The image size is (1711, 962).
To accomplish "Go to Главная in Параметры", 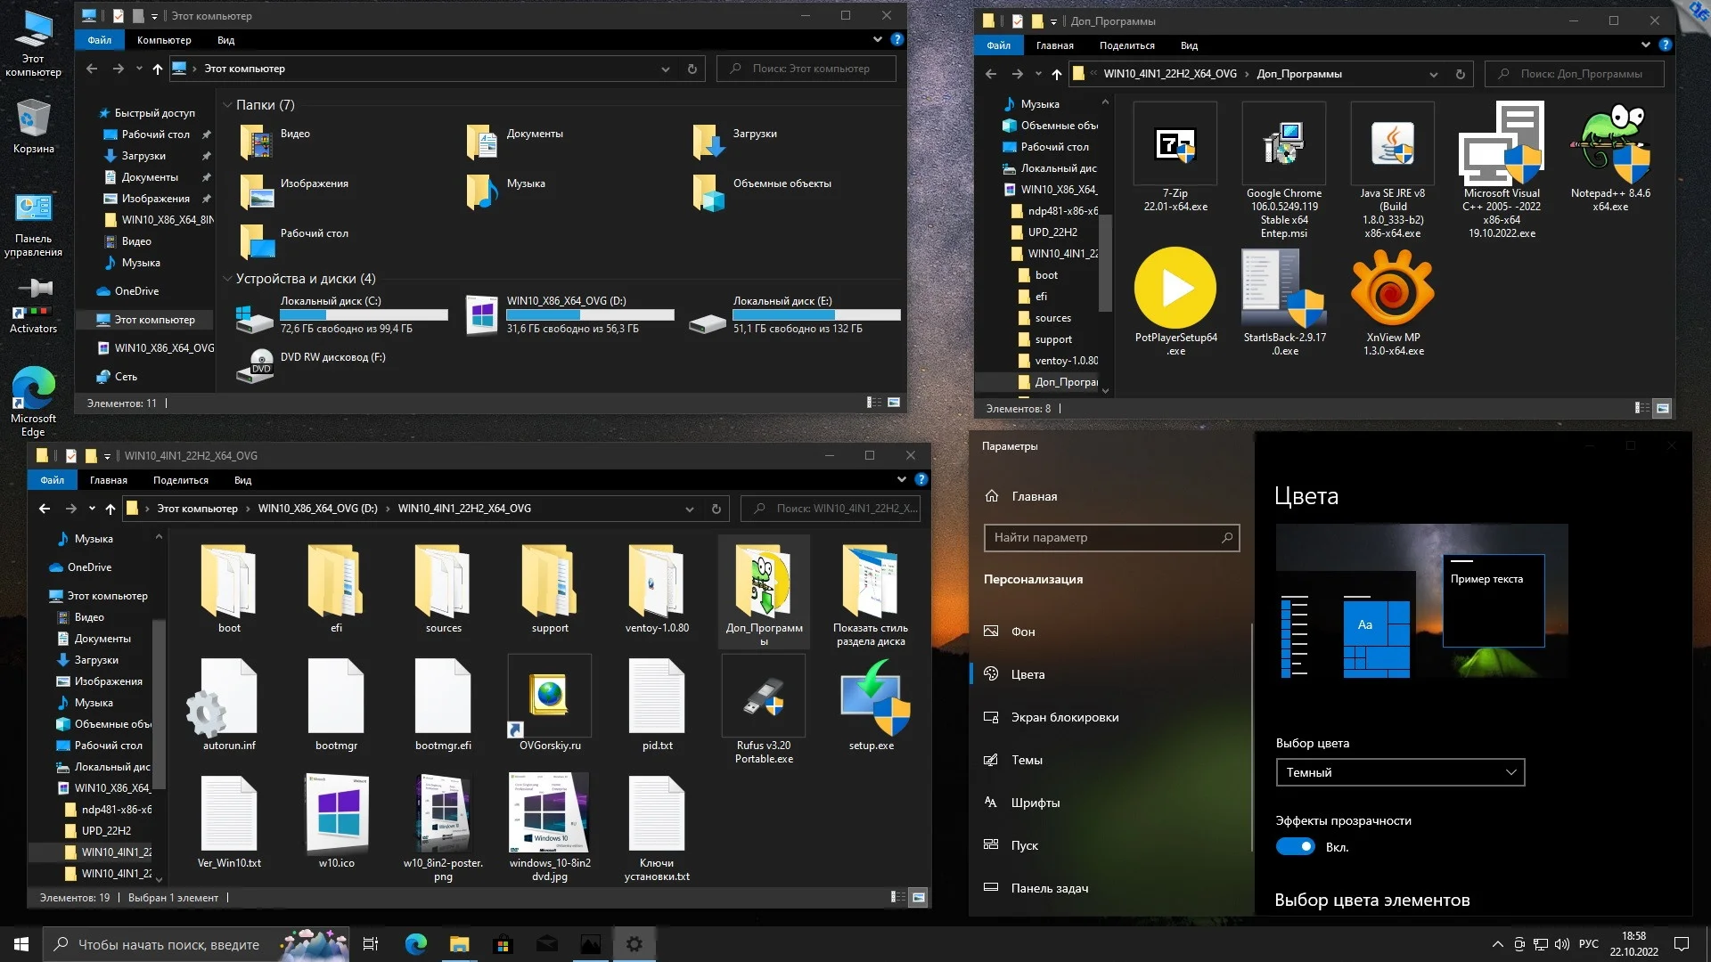I will click(x=1034, y=496).
